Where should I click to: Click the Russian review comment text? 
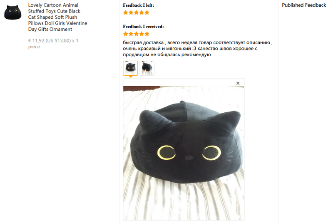click(197, 48)
